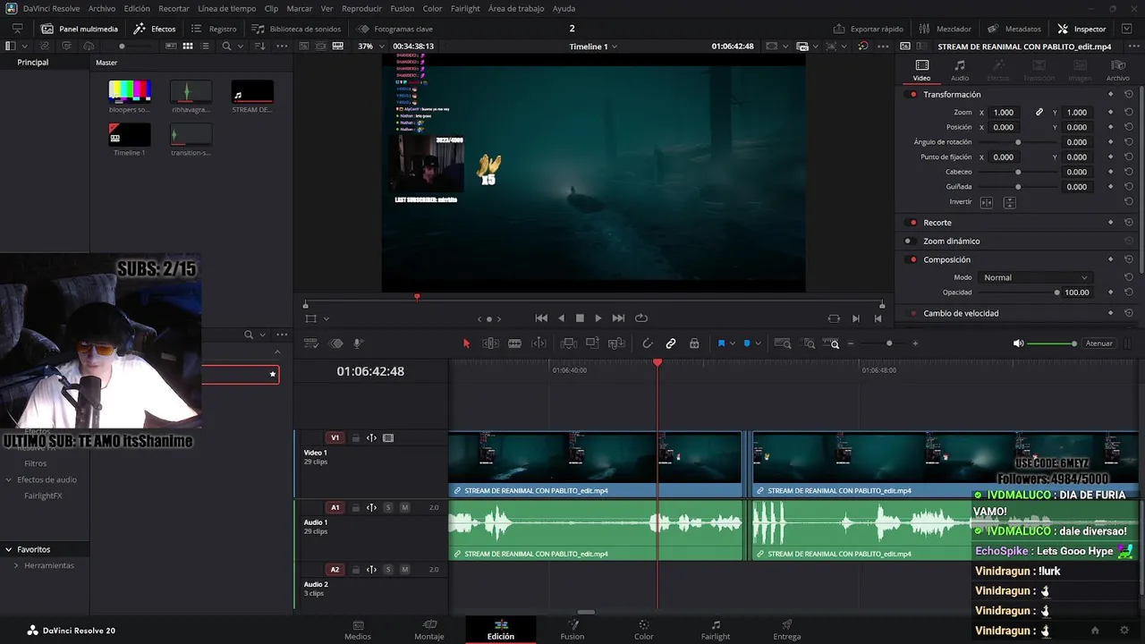Screen dimensions: 1145x644
Task: Add a blue flag to the clip
Action: tap(721, 343)
